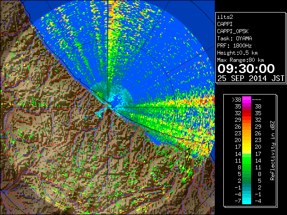
Task: Pick the bright green 11–14 dBZ legend swatch
Action: [247, 160]
